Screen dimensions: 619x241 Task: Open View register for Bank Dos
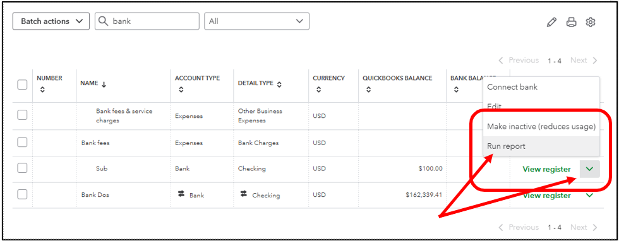click(547, 195)
